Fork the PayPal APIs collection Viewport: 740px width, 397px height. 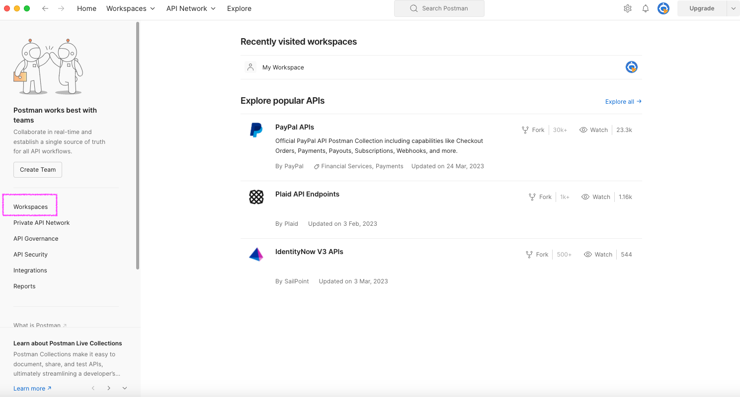pyautogui.click(x=533, y=130)
